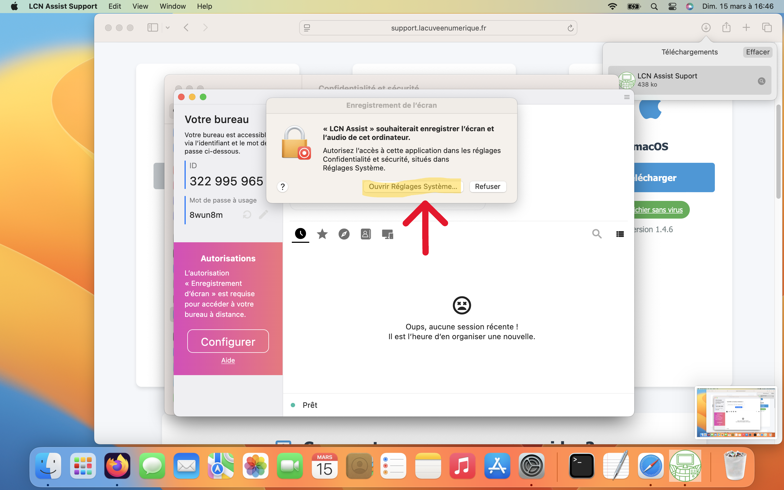Switch sessions to list view icon
784x490 pixels.
coord(620,234)
